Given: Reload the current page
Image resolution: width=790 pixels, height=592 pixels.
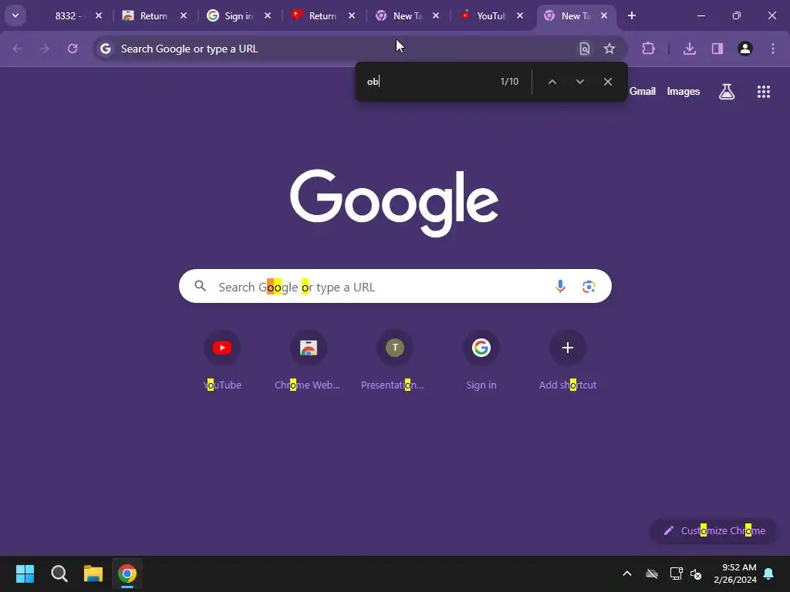Looking at the screenshot, I should pyautogui.click(x=73, y=49).
